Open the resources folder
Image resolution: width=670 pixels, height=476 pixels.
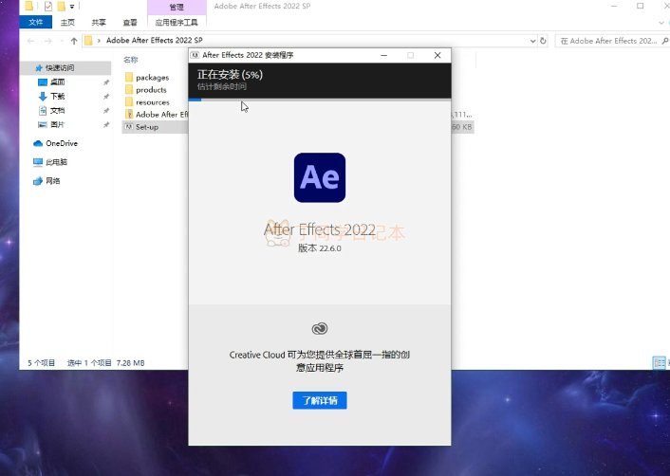pyautogui.click(x=152, y=102)
